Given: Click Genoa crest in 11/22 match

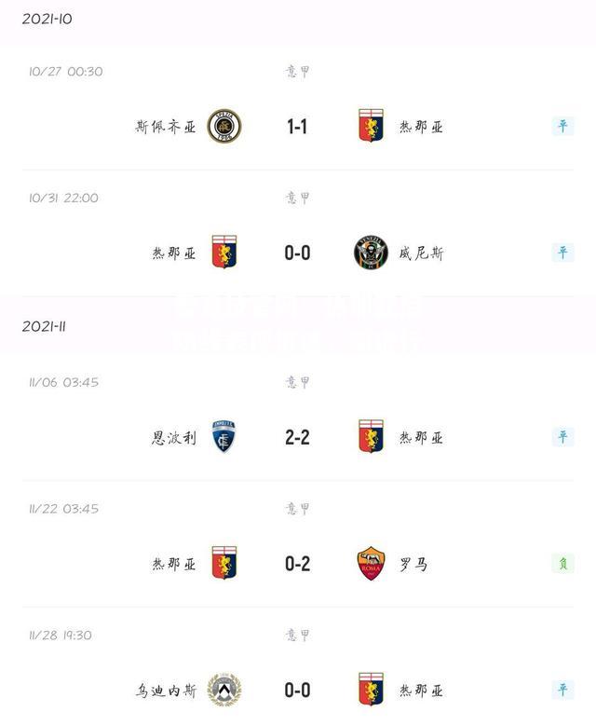Looking at the screenshot, I should [x=224, y=563].
